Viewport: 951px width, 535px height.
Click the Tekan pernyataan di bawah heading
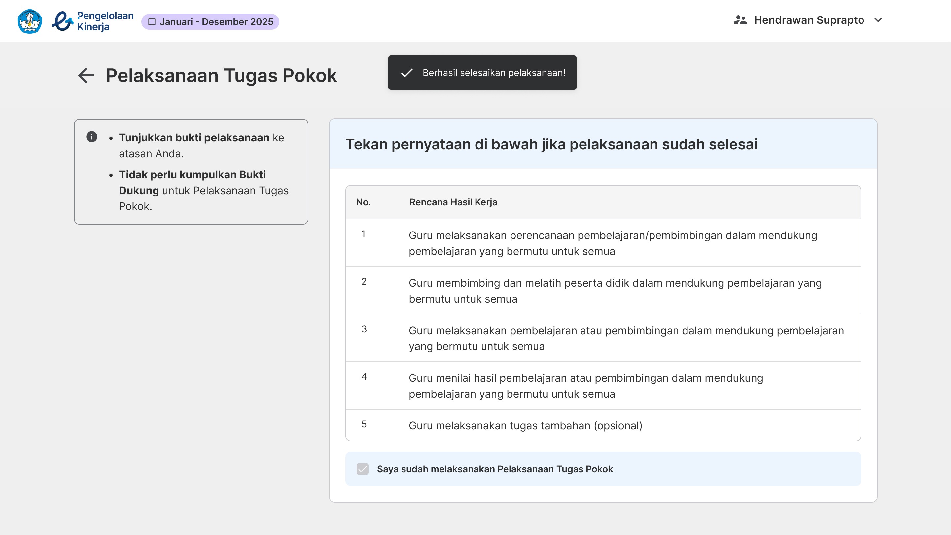pyautogui.click(x=551, y=144)
